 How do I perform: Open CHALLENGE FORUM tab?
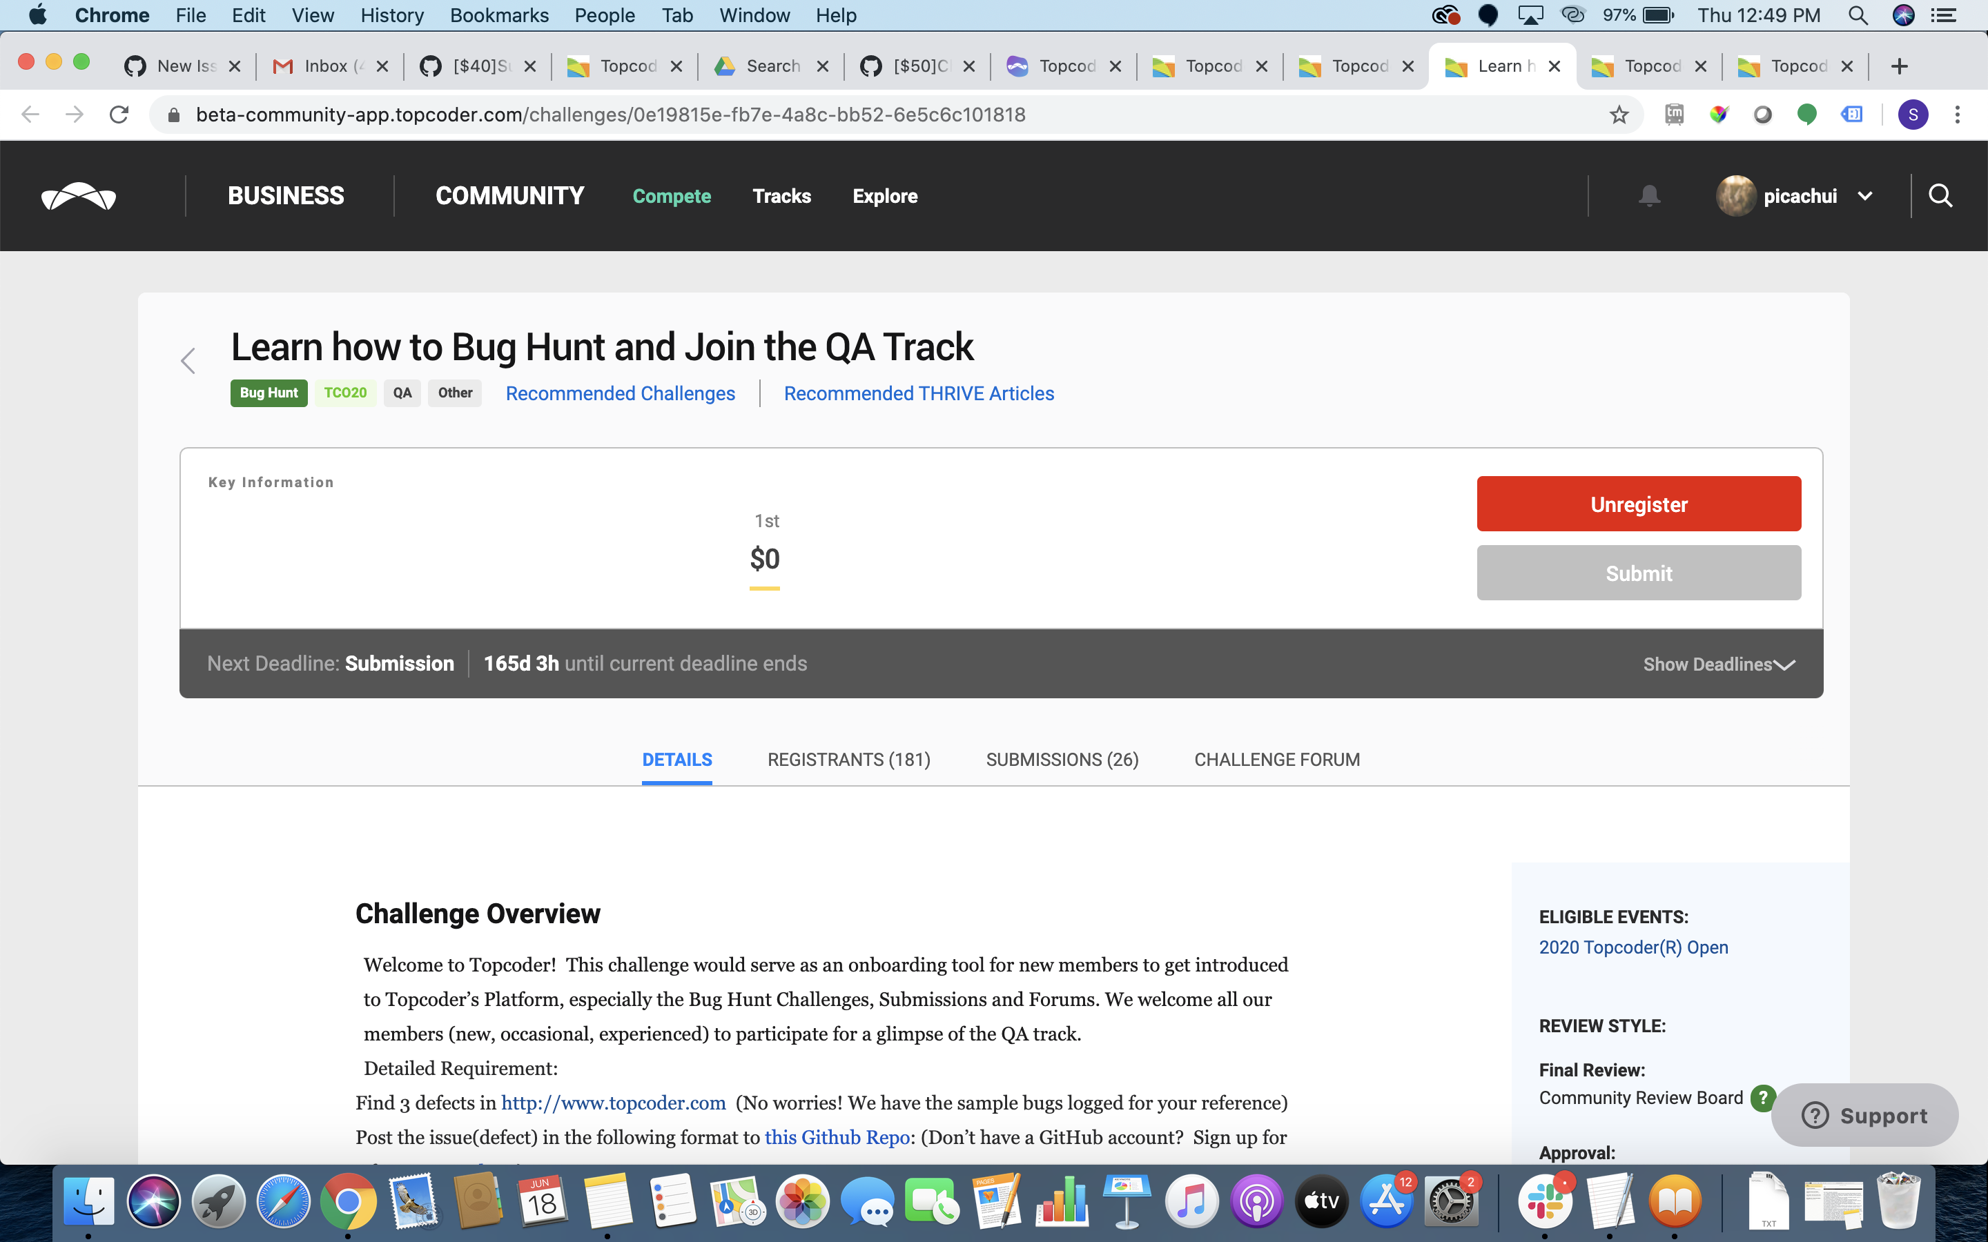[x=1276, y=760]
